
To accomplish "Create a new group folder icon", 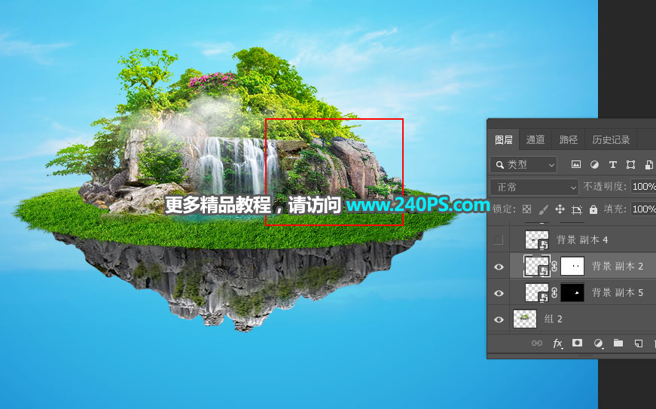I will tap(618, 343).
